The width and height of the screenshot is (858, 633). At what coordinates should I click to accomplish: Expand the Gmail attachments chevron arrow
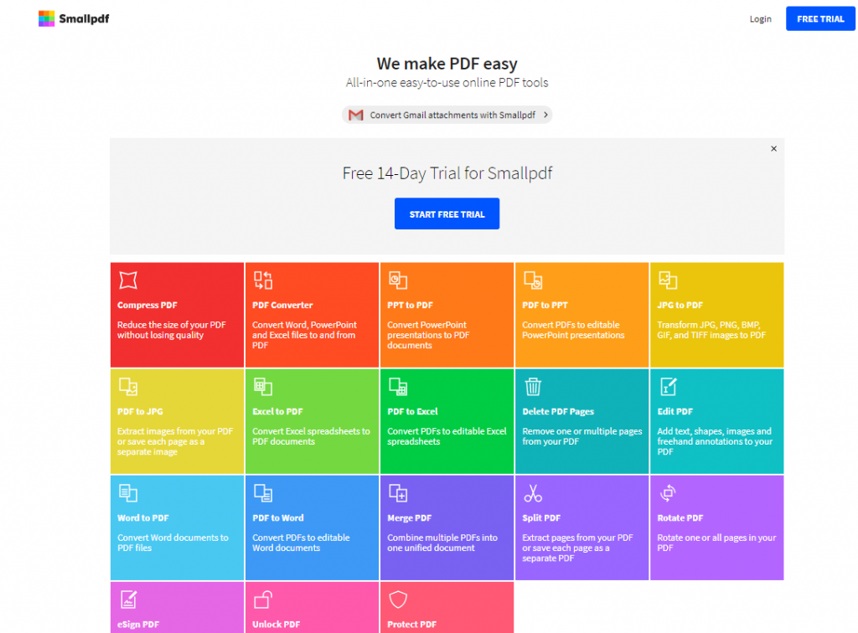[545, 115]
